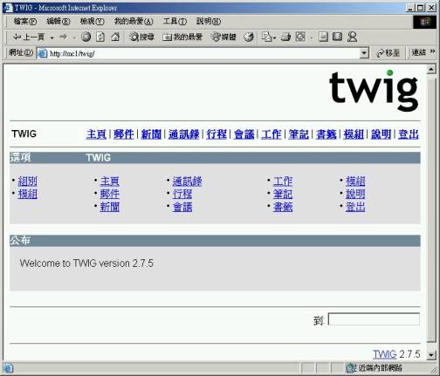The width and height of the screenshot is (440, 376).
Task: Go to the Home page icon
Action: click(x=115, y=37)
